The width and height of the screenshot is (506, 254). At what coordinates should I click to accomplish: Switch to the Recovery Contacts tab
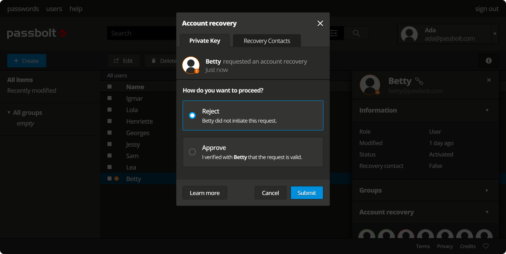click(x=267, y=41)
